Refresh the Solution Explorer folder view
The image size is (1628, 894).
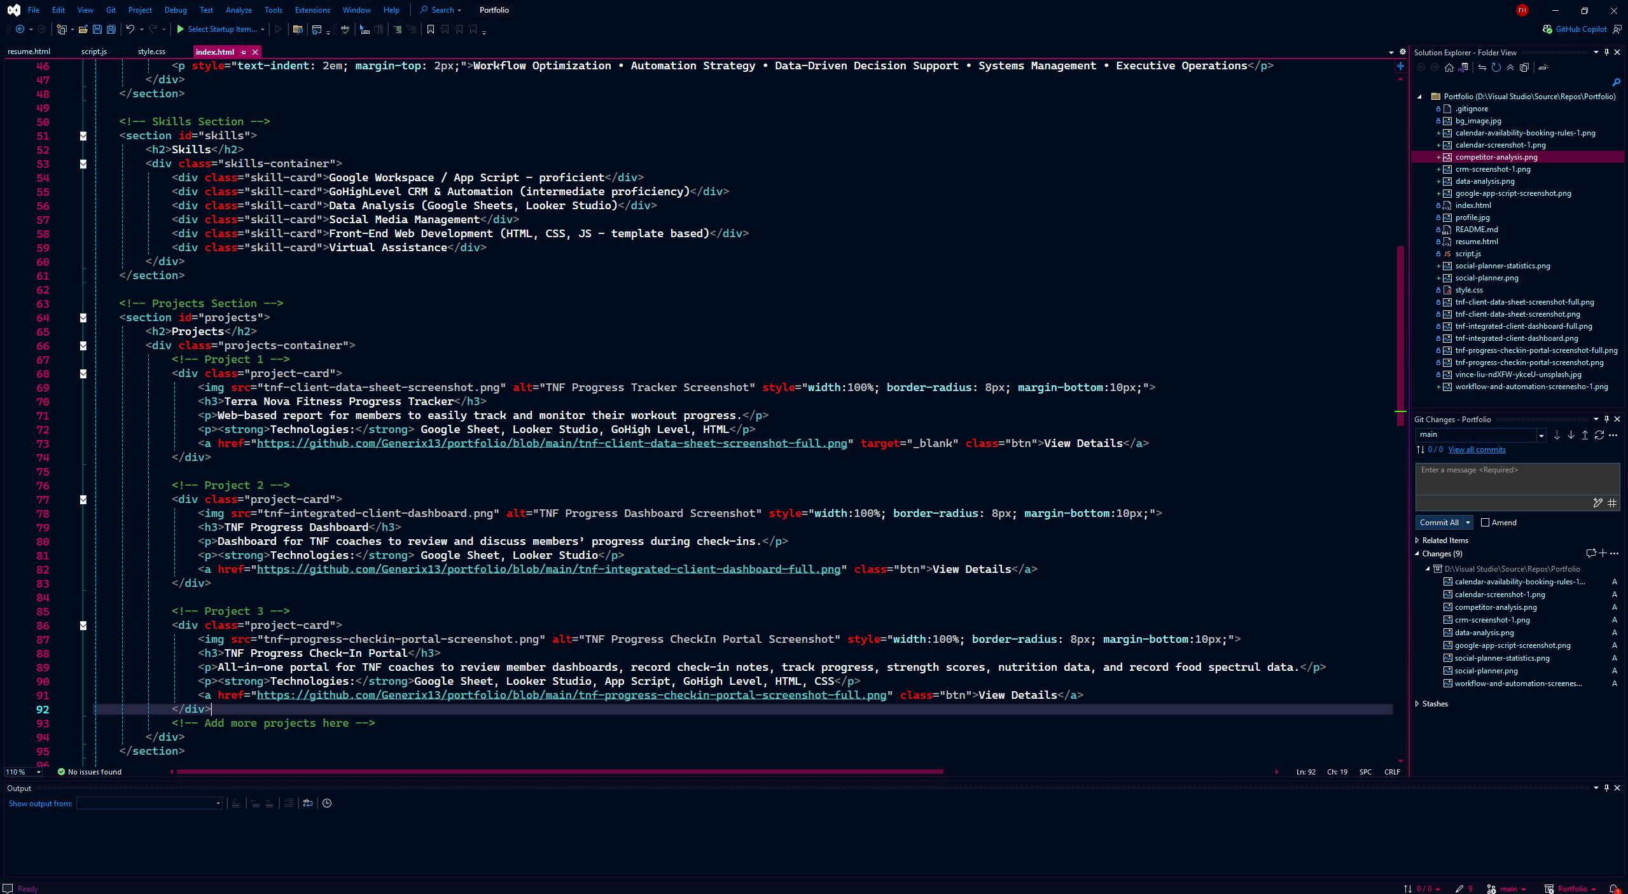(1496, 67)
